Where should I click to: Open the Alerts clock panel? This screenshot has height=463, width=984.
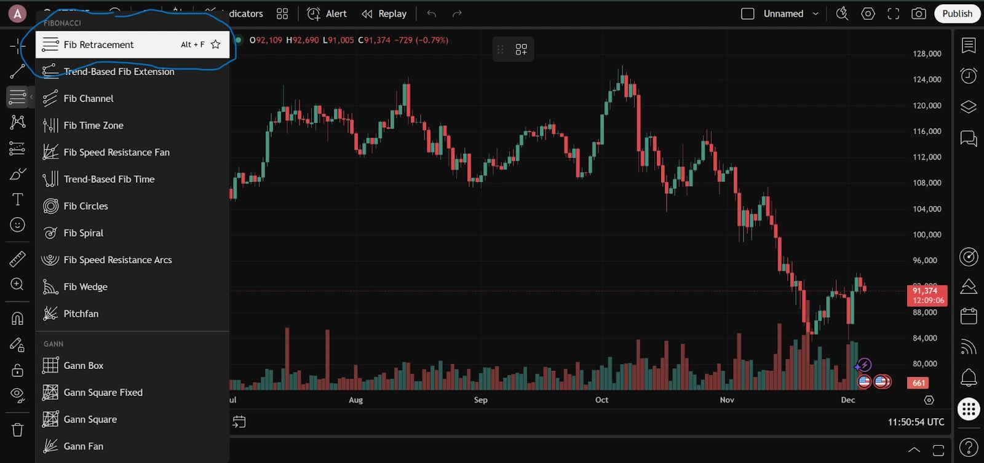(x=969, y=76)
